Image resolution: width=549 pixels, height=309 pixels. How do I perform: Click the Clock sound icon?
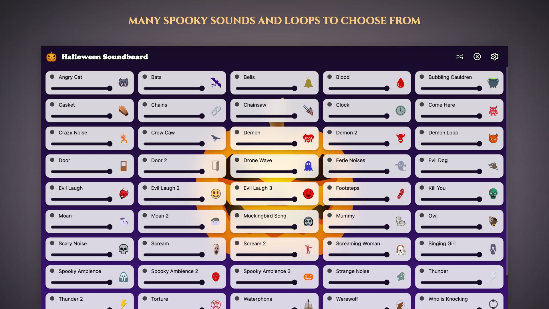pos(400,110)
